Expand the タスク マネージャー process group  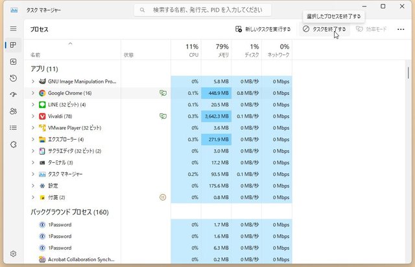[33, 174]
